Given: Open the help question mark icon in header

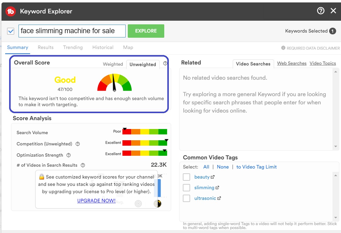Looking at the screenshot, I should [321, 11].
